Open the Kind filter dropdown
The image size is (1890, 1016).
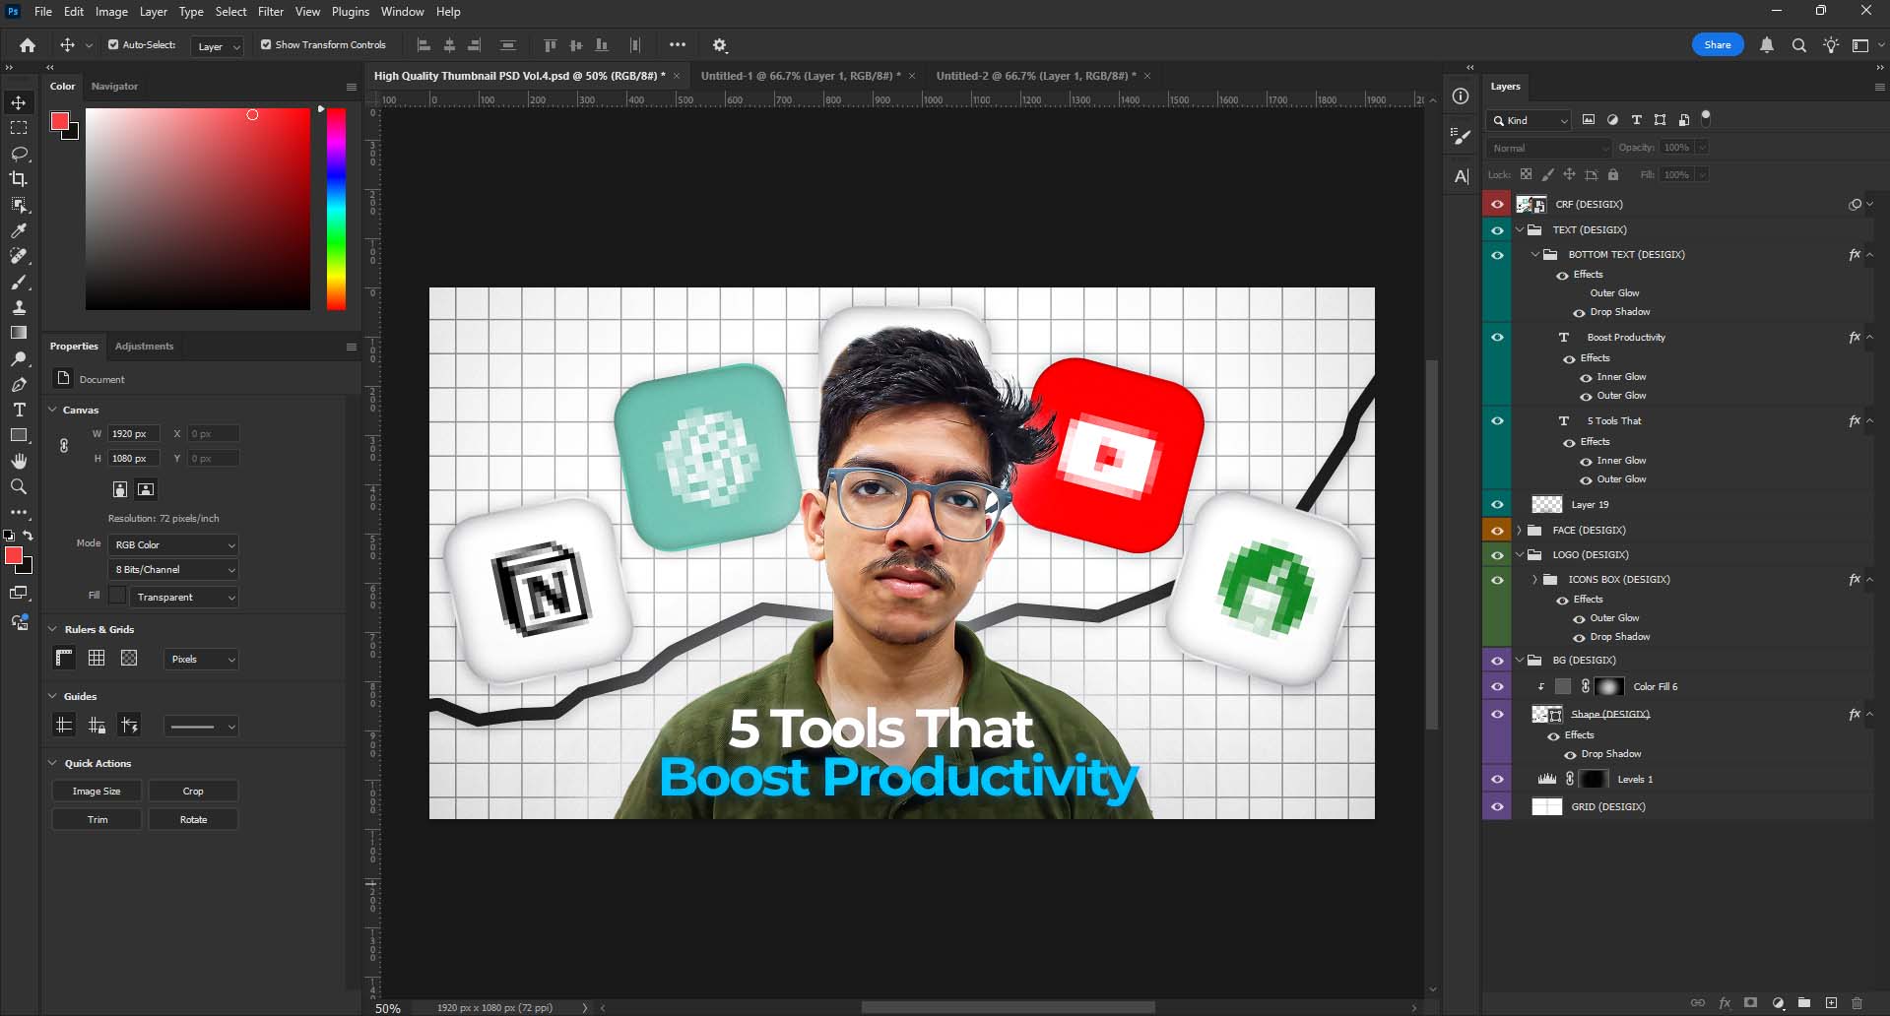point(1529,120)
